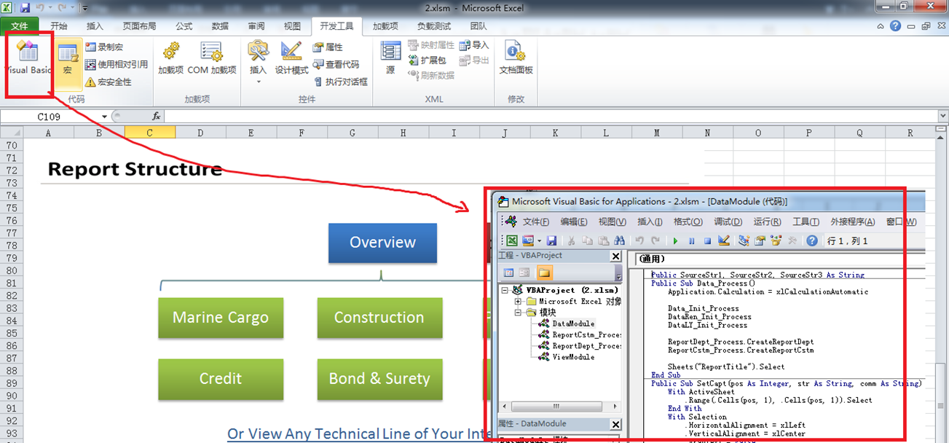The image size is (949, 443).
Task: Click Find binoculars icon in VBA toolbar
Action: (620, 240)
